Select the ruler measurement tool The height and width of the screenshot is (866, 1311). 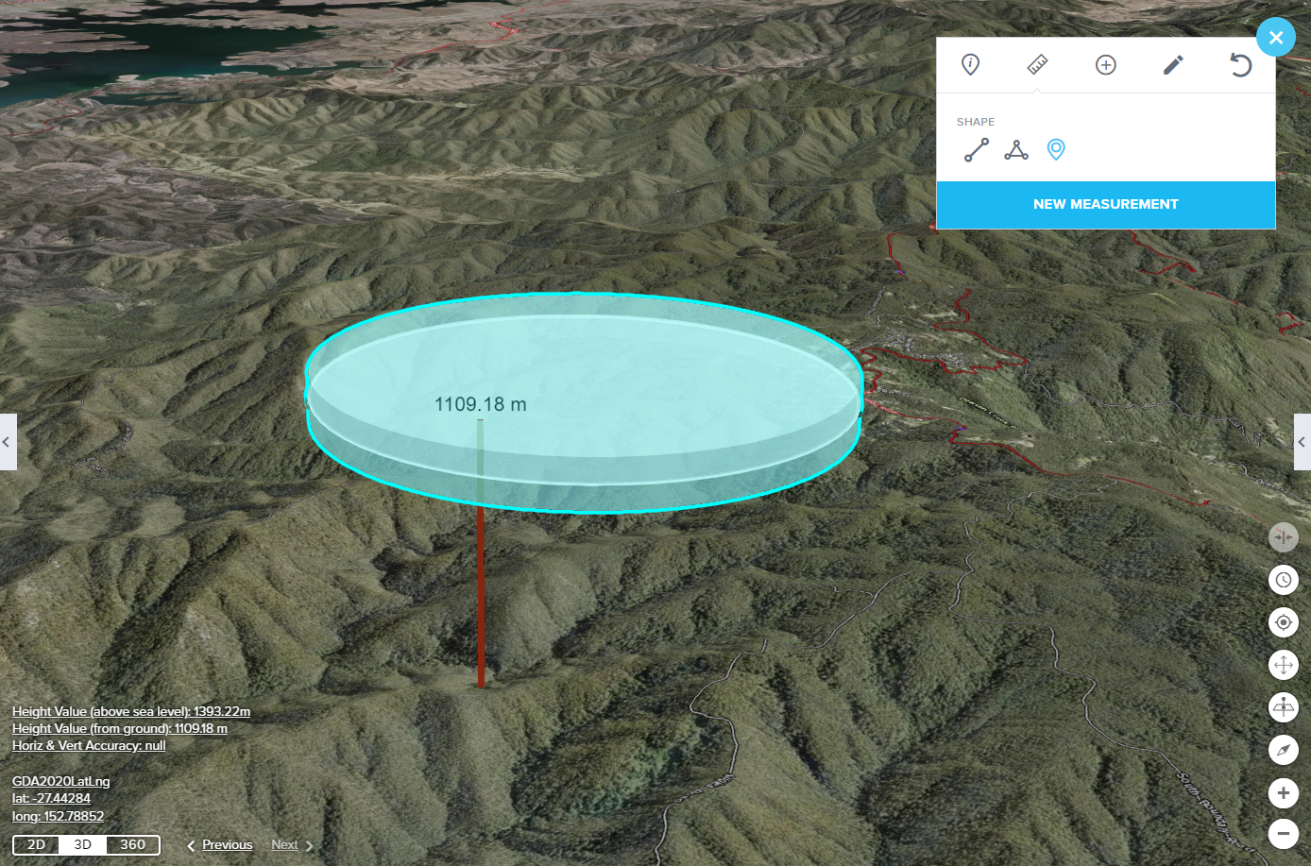coord(1037,64)
